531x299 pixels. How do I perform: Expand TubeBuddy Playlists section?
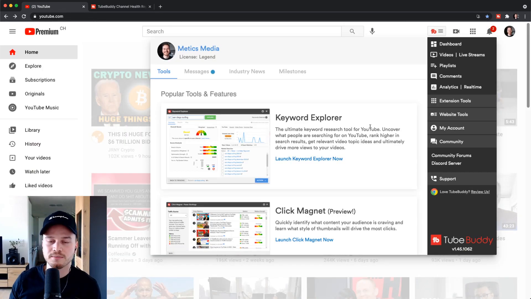point(448,65)
